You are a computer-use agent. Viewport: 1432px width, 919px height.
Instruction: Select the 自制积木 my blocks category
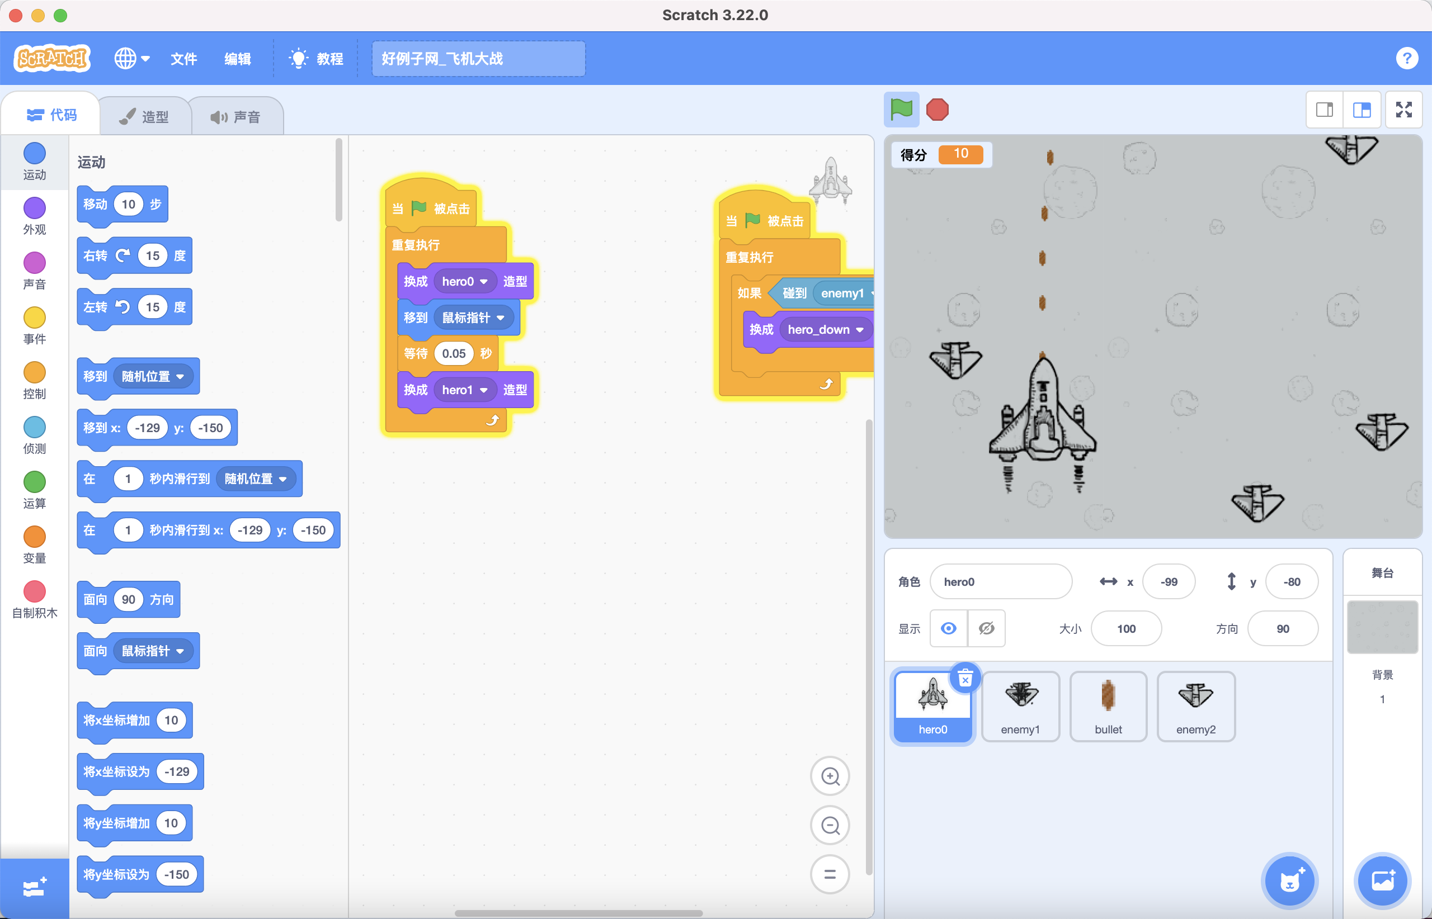35,600
